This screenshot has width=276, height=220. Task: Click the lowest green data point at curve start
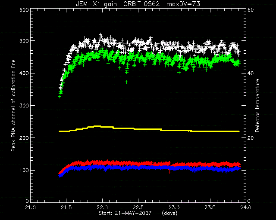[60, 97]
